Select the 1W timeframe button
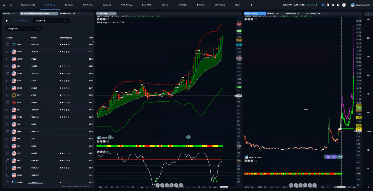The width and height of the screenshot is (373, 191). pos(368,113)
